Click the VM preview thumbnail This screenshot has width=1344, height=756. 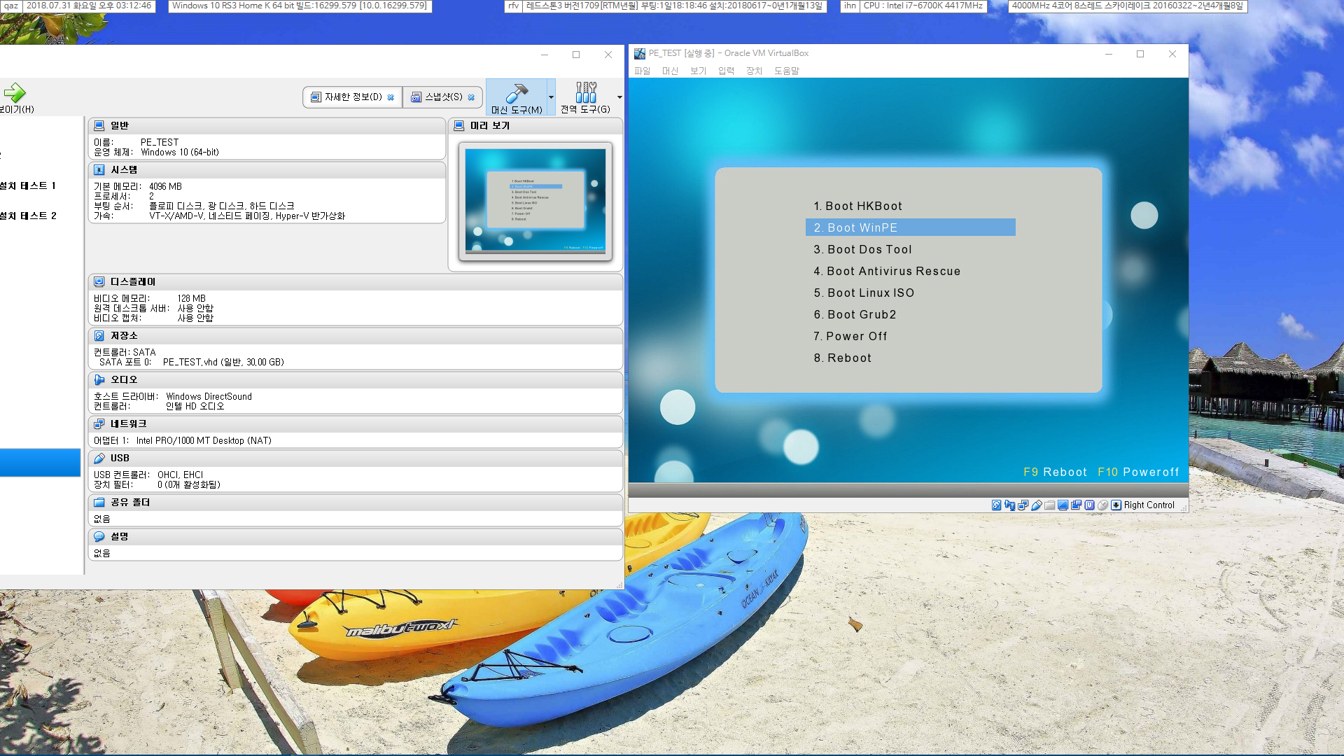[x=535, y=202]
